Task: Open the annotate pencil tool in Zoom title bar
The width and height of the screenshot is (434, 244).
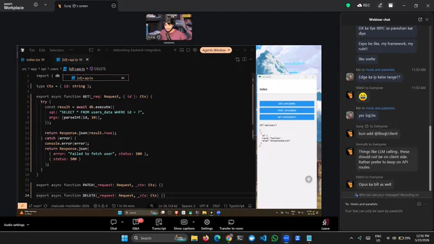Action: tap(380, 5)
